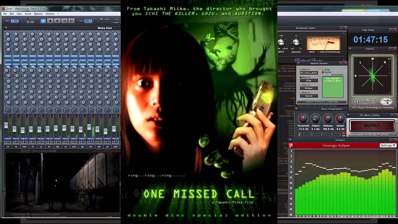The image size is (398, 224).
Task: Click the Bass Compressor InGain knob
Action: [340, 119]
